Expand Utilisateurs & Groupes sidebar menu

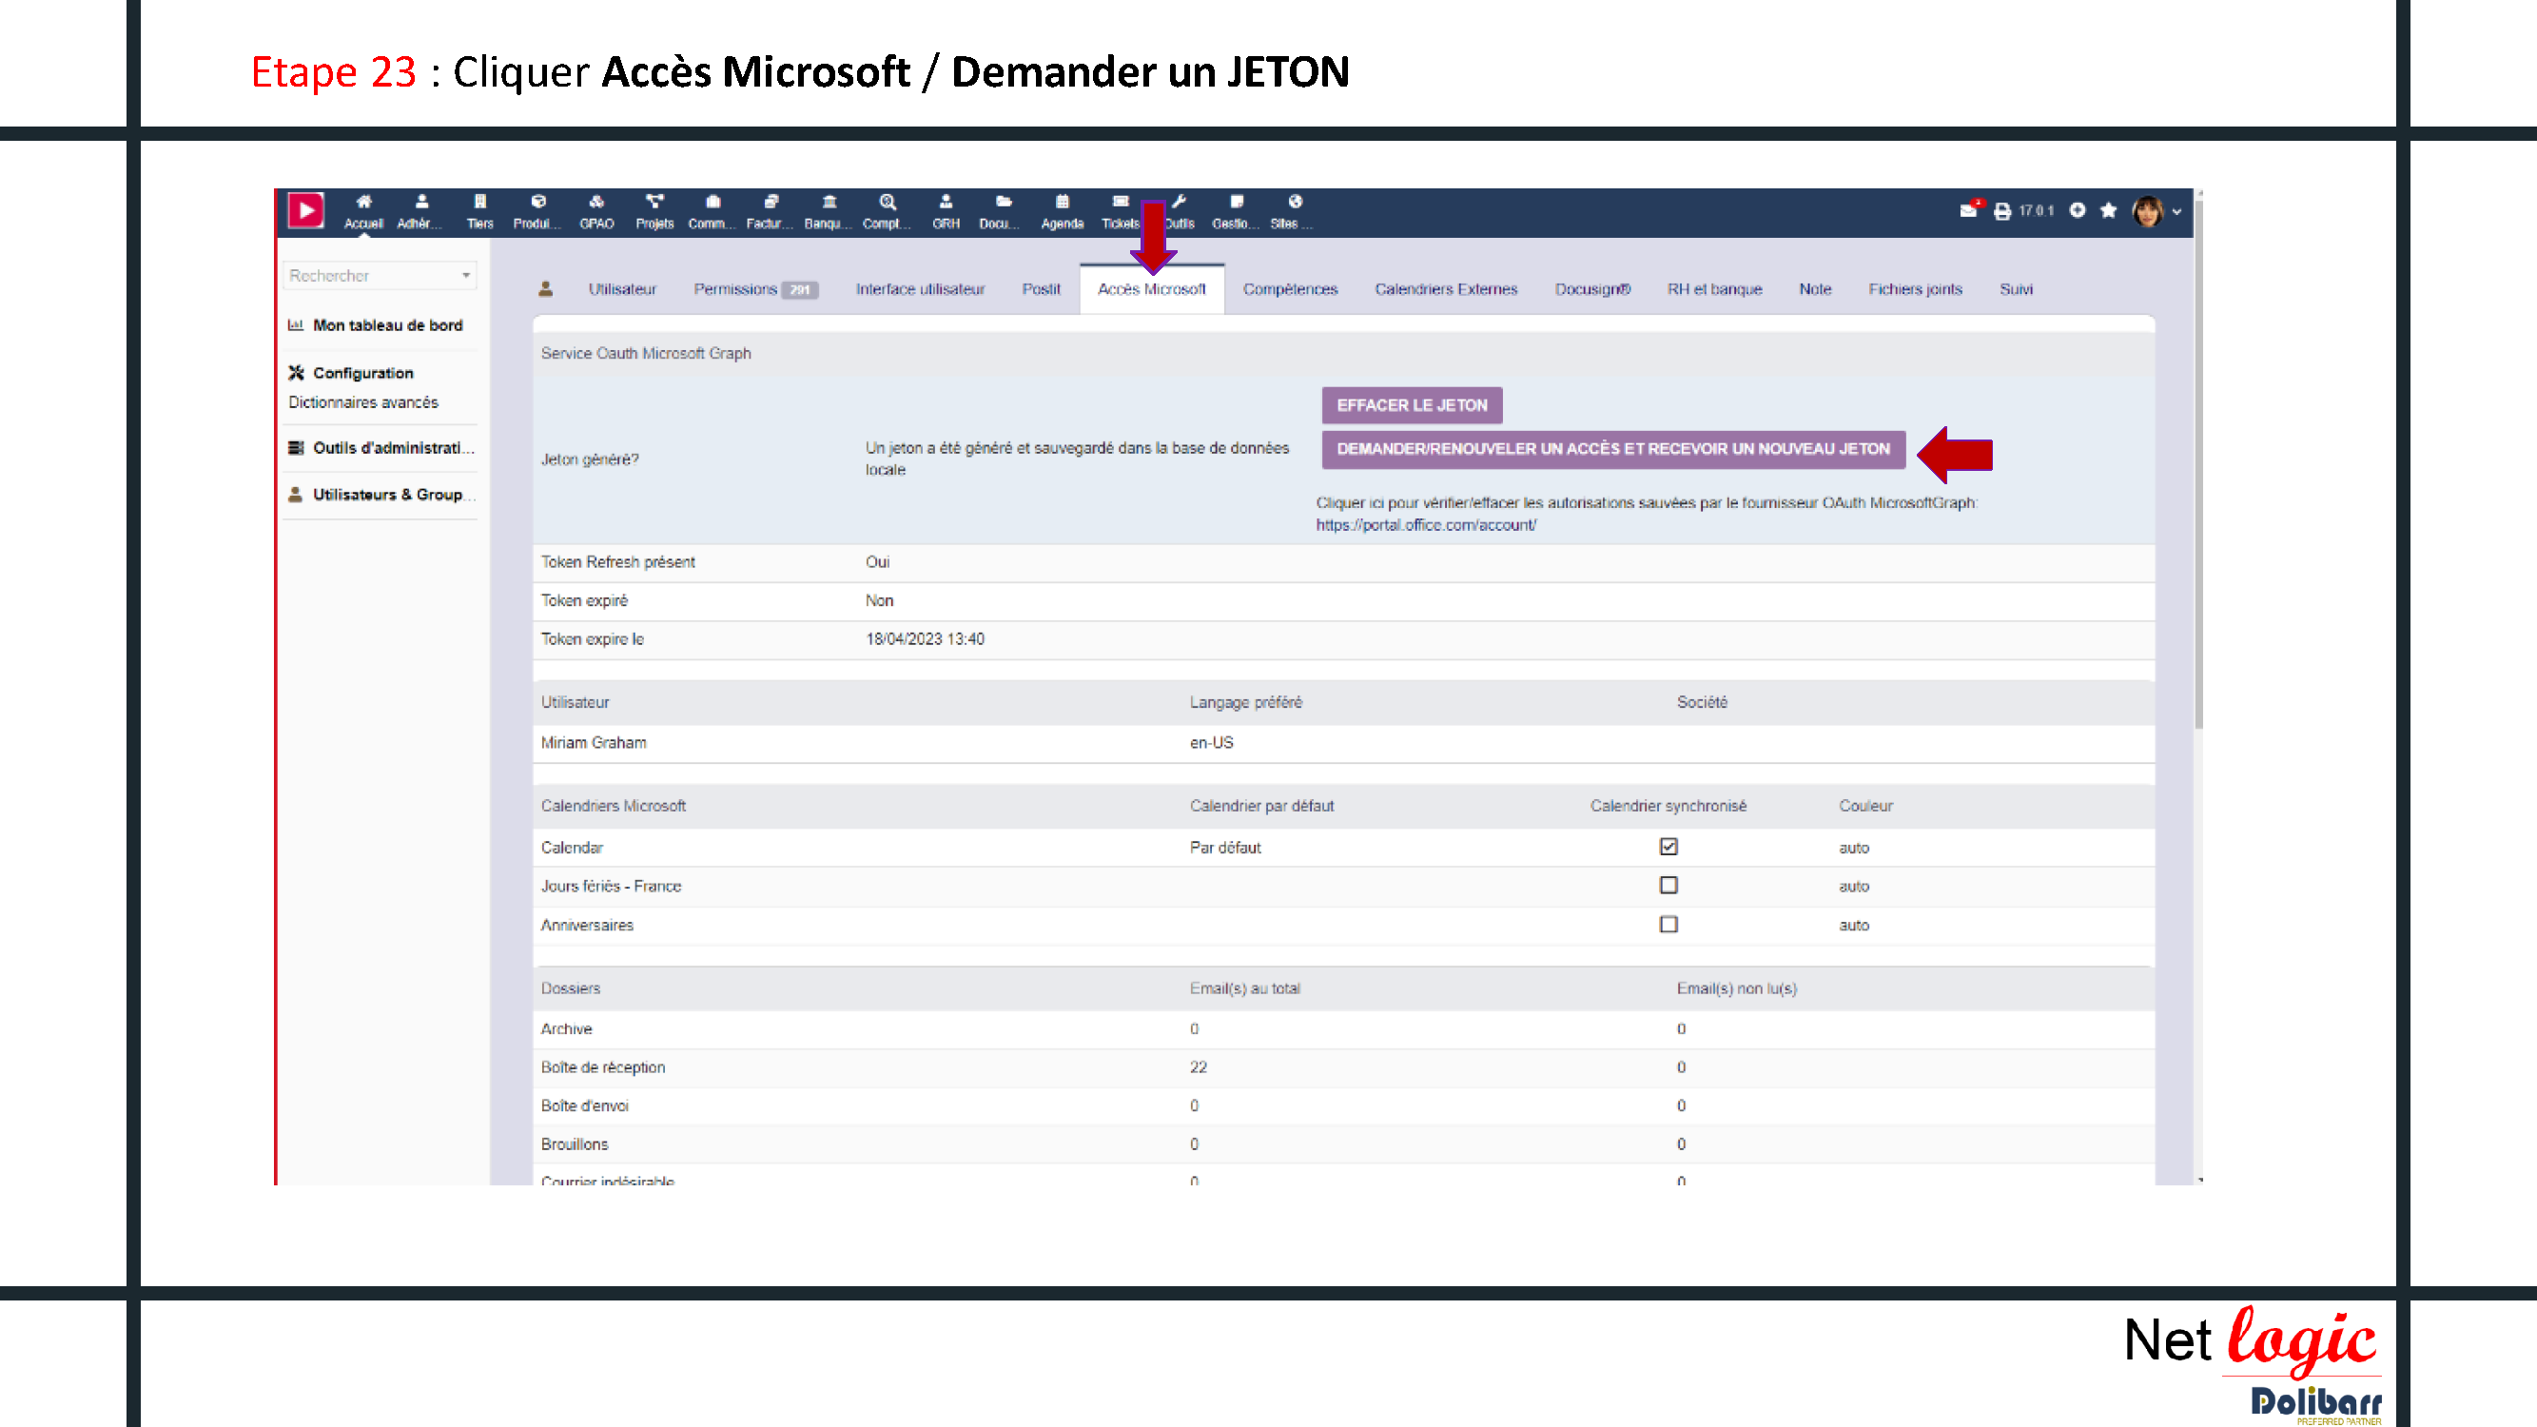click(387, 495)
